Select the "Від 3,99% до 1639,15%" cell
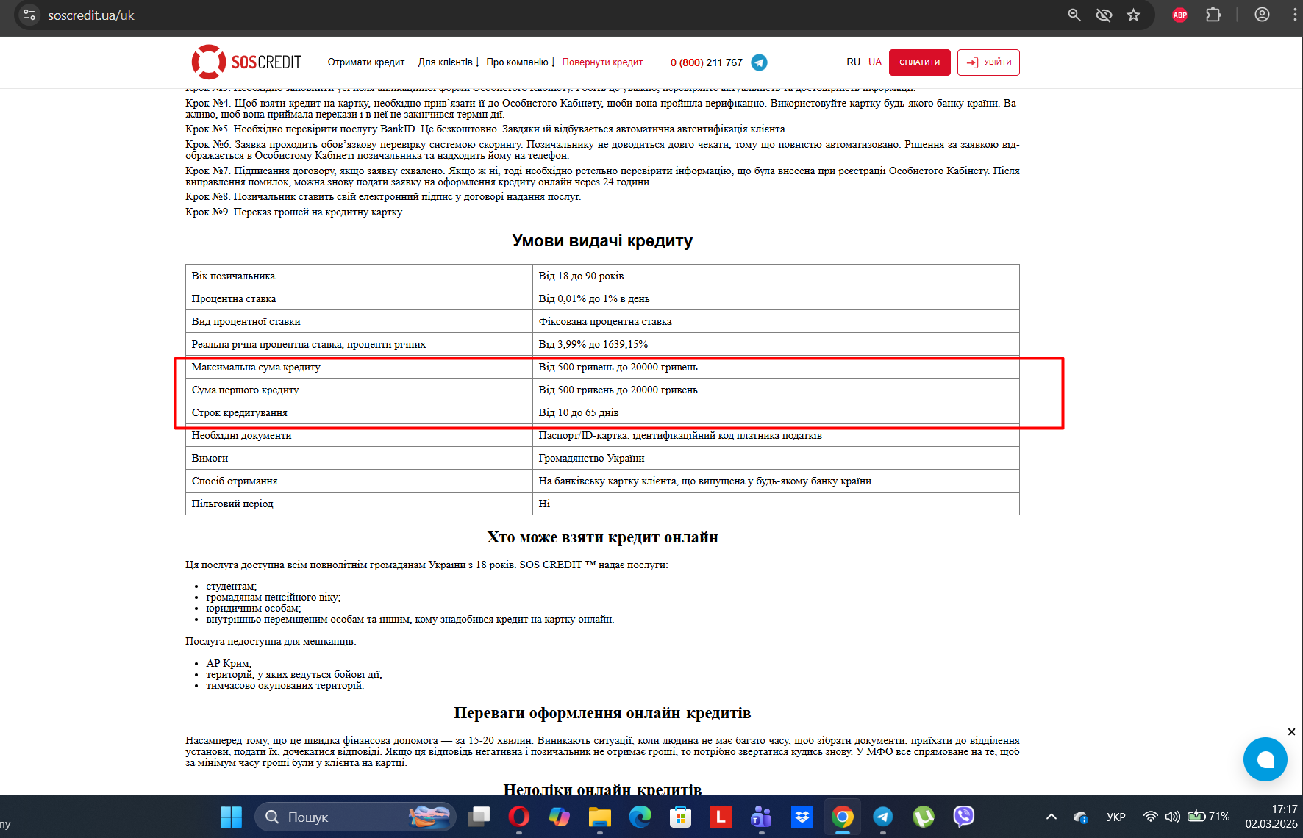Viewport: 1303px width, 838px height. pos(776,344)
